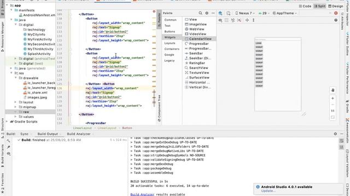Zoom in the design preview with plus
This screenshot has width=350, height=196.
point(332,98)
